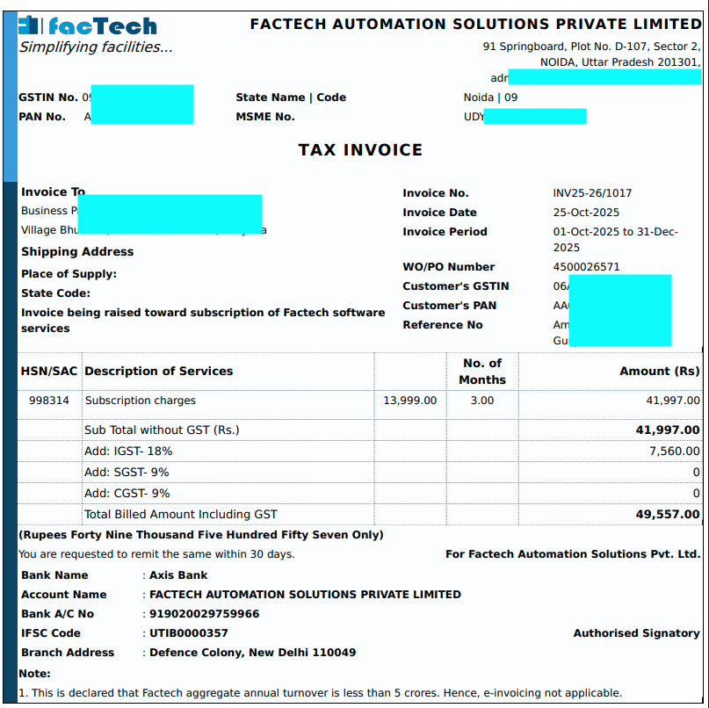Select the Invoice Date 25-Oct-2025
709x708 pixels.
(582, 212)
